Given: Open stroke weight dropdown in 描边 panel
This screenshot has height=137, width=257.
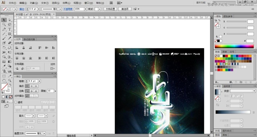Looking at the screenshot, I should click(x=39, y=81).
